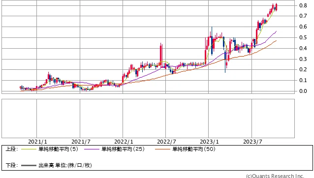The image size is (314, 178).
Task: Click the purple legend line for moving average 25
Action: 92,149
